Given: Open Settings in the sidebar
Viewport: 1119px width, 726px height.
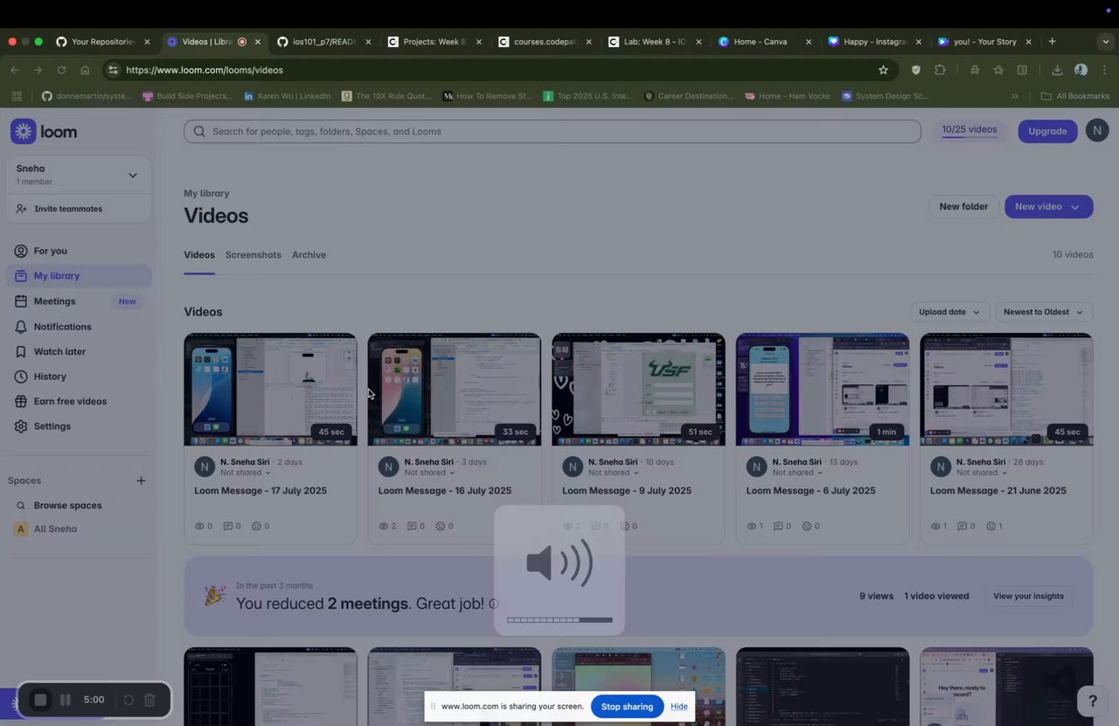Looking at the screenshot, I should coord(80,426).
